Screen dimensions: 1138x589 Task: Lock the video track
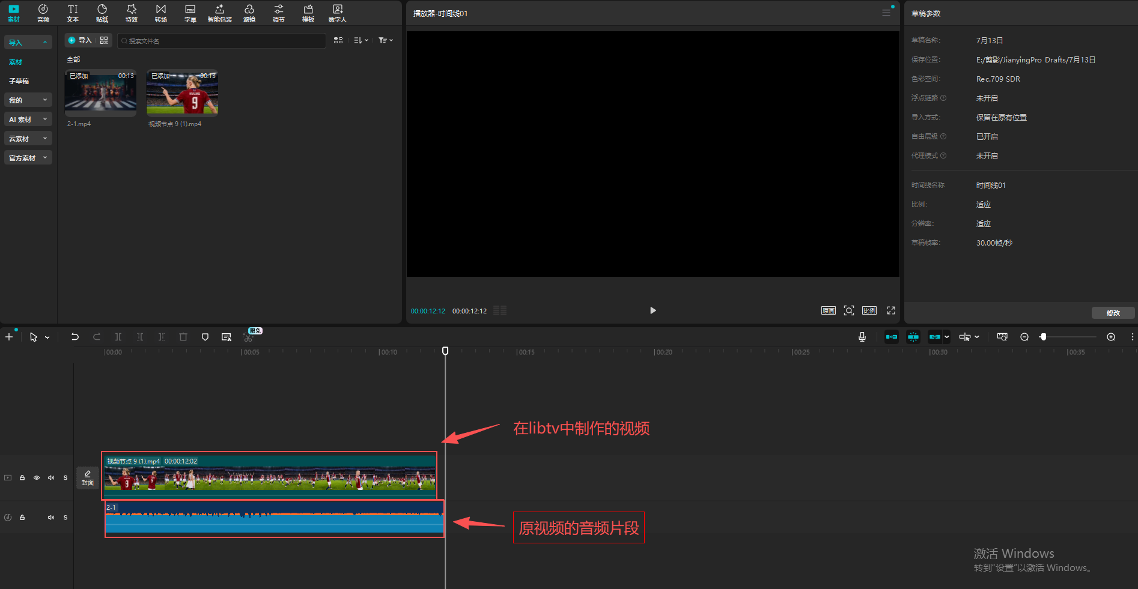(x=22, y=478)
